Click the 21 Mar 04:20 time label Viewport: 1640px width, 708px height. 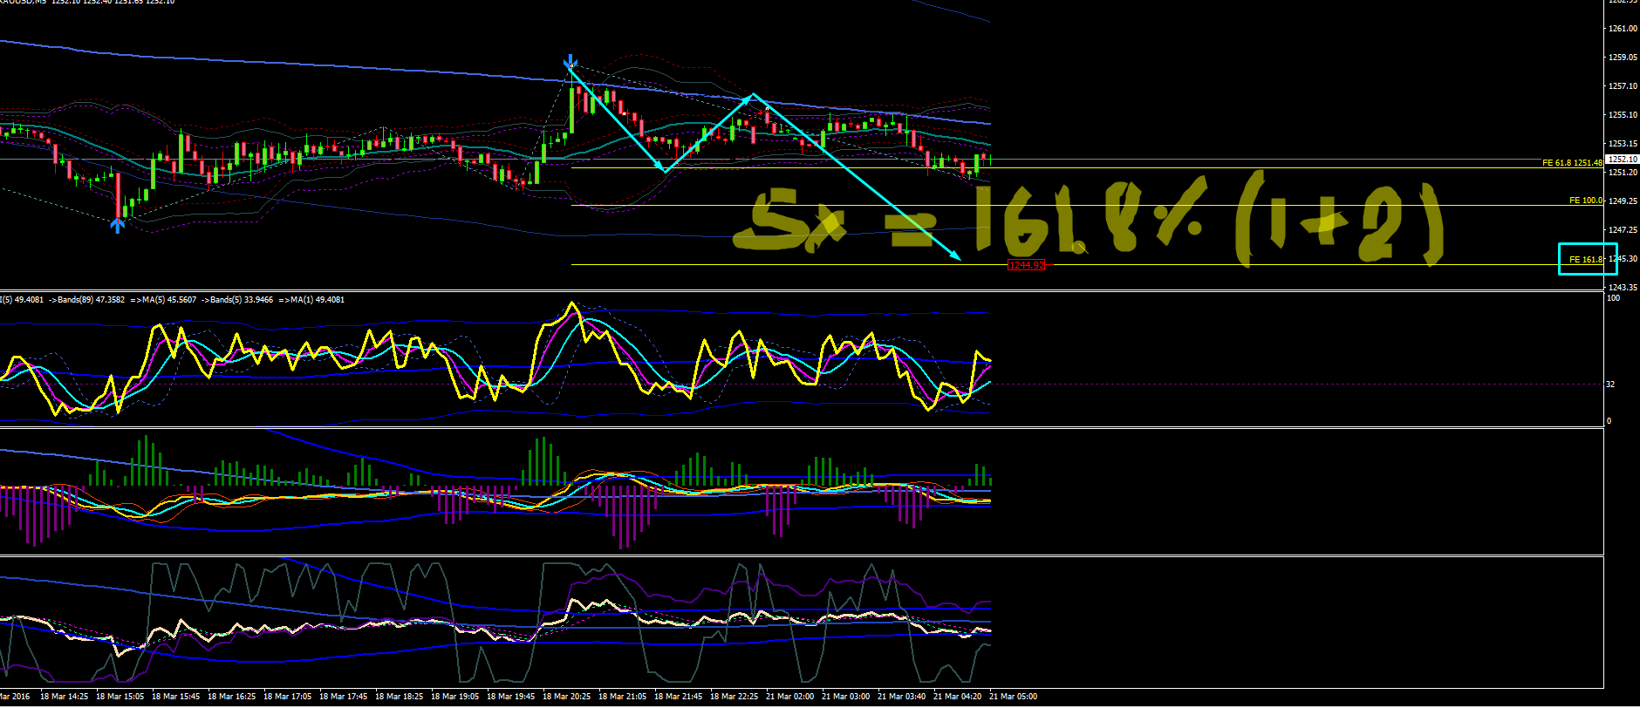tap(957, 697)
